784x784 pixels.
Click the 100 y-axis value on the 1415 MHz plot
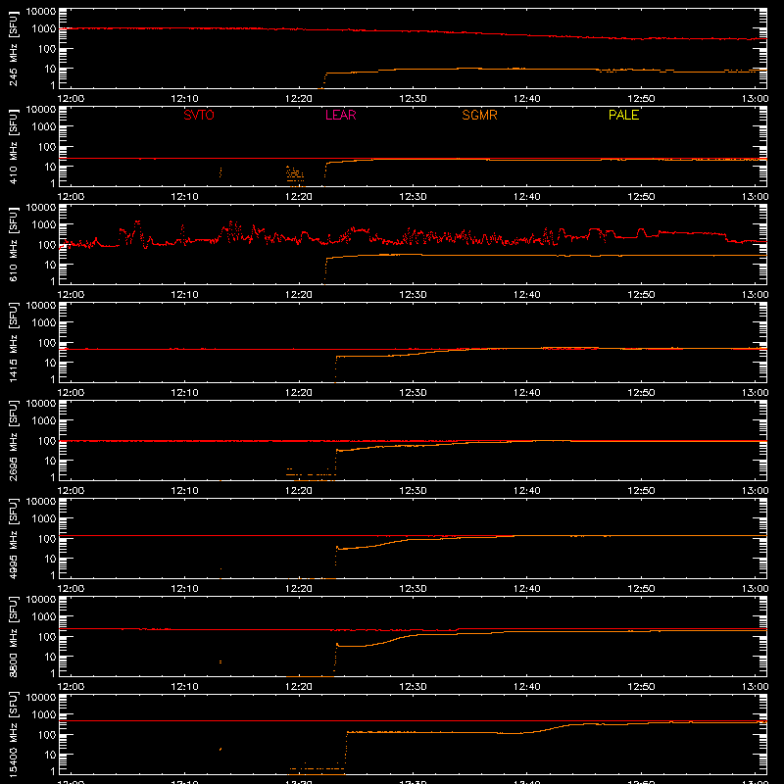click(47, 343)
